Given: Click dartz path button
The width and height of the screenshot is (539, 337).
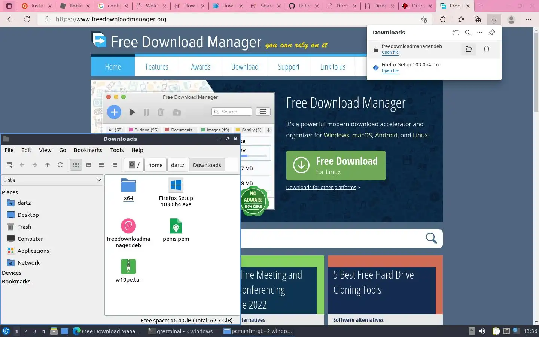Looking at the screenshot, I should [178, 165].
